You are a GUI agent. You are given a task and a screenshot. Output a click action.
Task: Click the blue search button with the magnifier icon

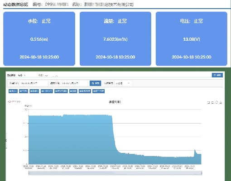(x=96, y=83)
